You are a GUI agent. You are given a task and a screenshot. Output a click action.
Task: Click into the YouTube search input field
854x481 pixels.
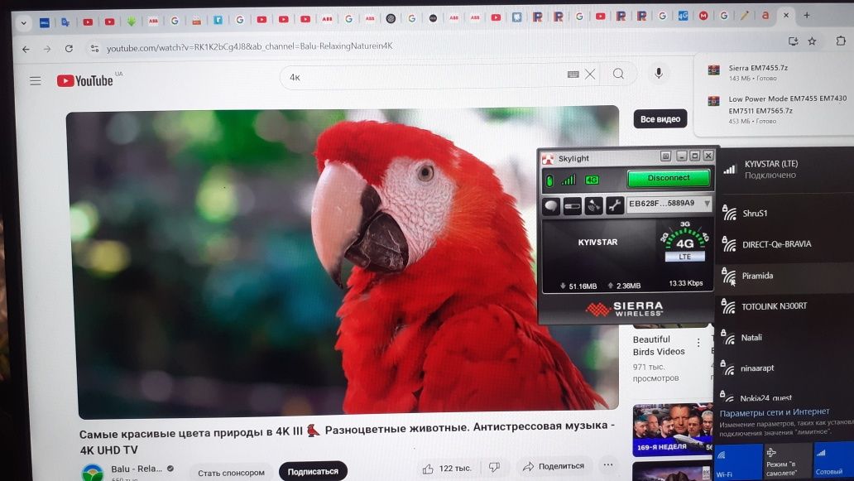[x=425, y=76]
